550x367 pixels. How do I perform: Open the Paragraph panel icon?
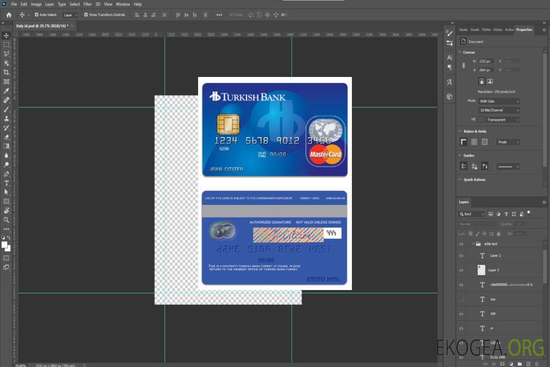point(449,67)
